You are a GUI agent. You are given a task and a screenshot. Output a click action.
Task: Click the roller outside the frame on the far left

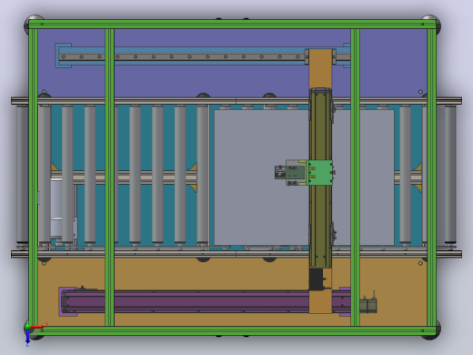tap(23, 174)
